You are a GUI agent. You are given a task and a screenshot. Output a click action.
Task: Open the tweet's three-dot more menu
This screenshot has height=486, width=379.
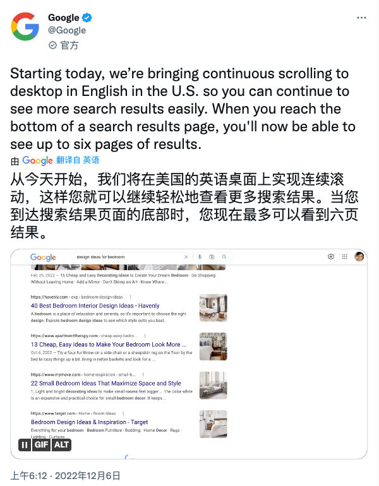pos(361,18)
